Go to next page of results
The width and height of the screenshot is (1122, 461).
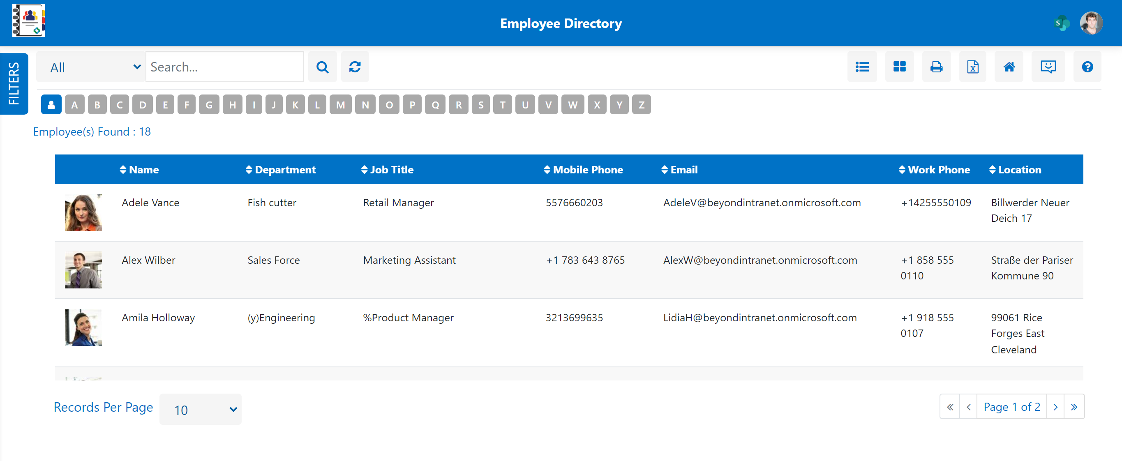1056,407
